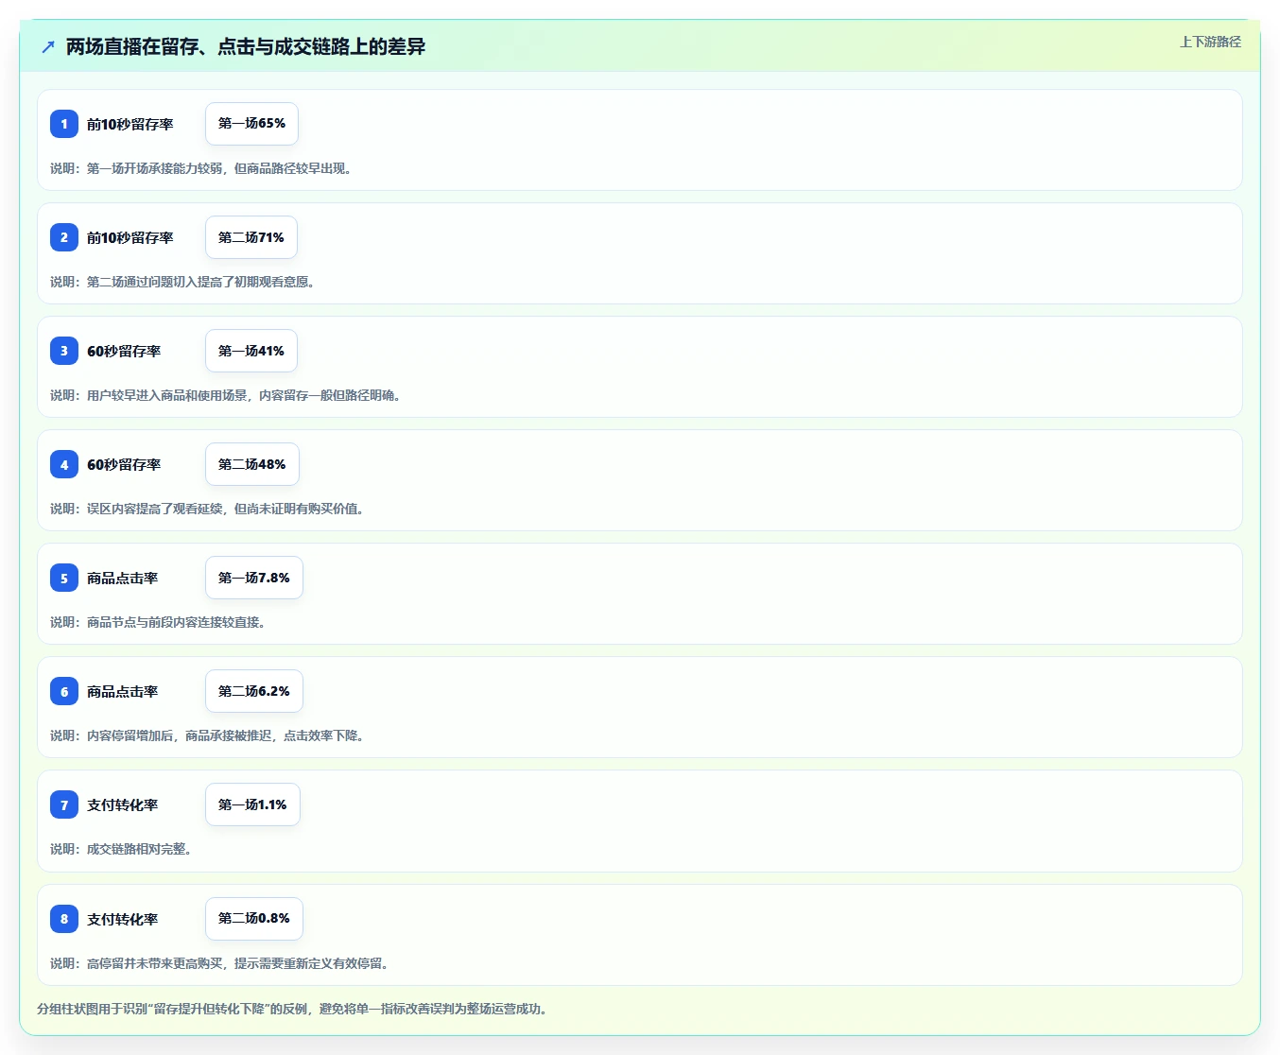Click the 第二场48% chip
This screenshot has height=1055, width=1280.
[x=252, y=464]
